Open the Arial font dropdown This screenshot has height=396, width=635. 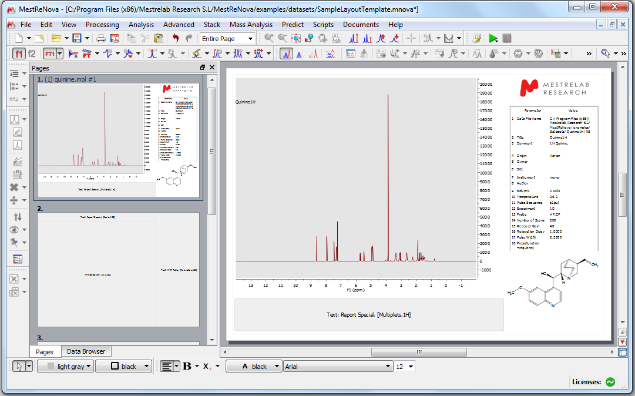(x=338, y=366)
